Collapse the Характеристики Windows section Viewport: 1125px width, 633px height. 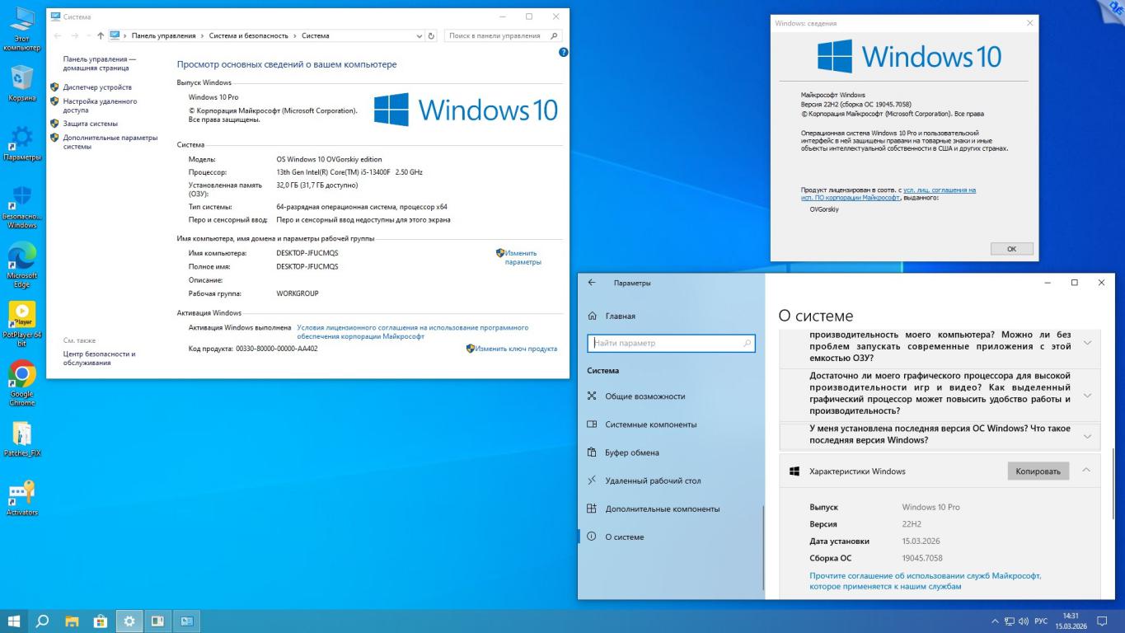(x=1086, y=471)
